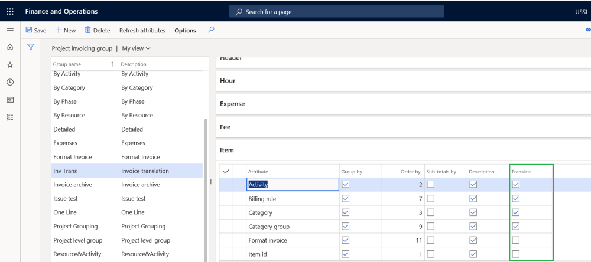Image resolution: width=591 pixels, height=262 pixels.
Task: Expand the Hour section
Action: 228,81
